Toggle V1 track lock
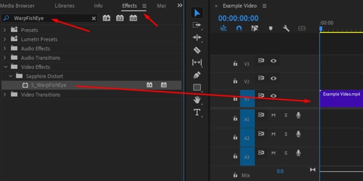The height and width of the screenshot is (181, 363). (x=235, y=98)
